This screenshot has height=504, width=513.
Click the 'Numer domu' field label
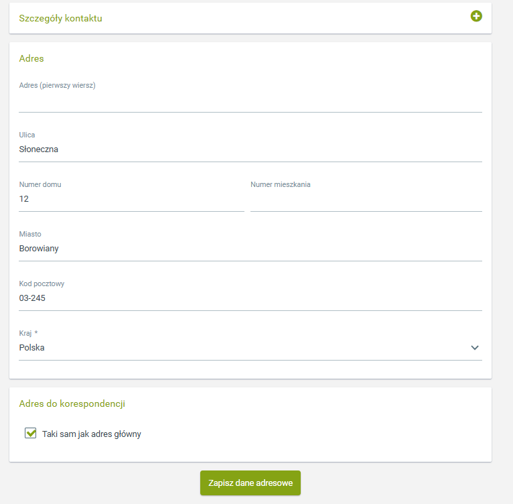click(40, 184)
